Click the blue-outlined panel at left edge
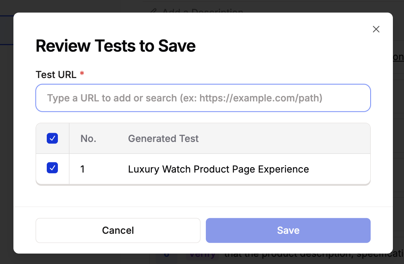The width and height of the screenshot is (404, 264). tap(7, 31)
